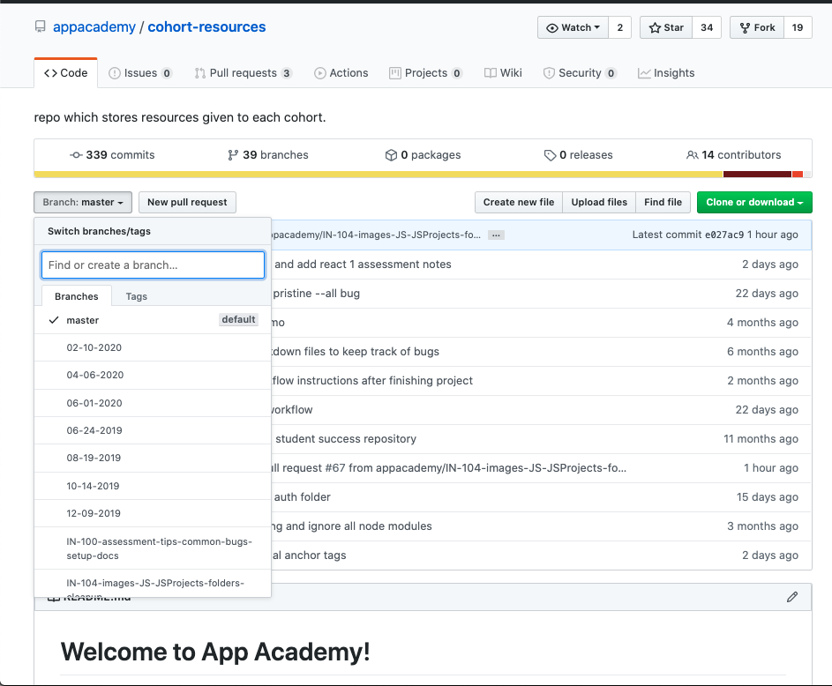Click commit message about keeping track of bugs
The width and height of the screenshot is (832, 686).
pyautogui.click(x=356, y=352)
